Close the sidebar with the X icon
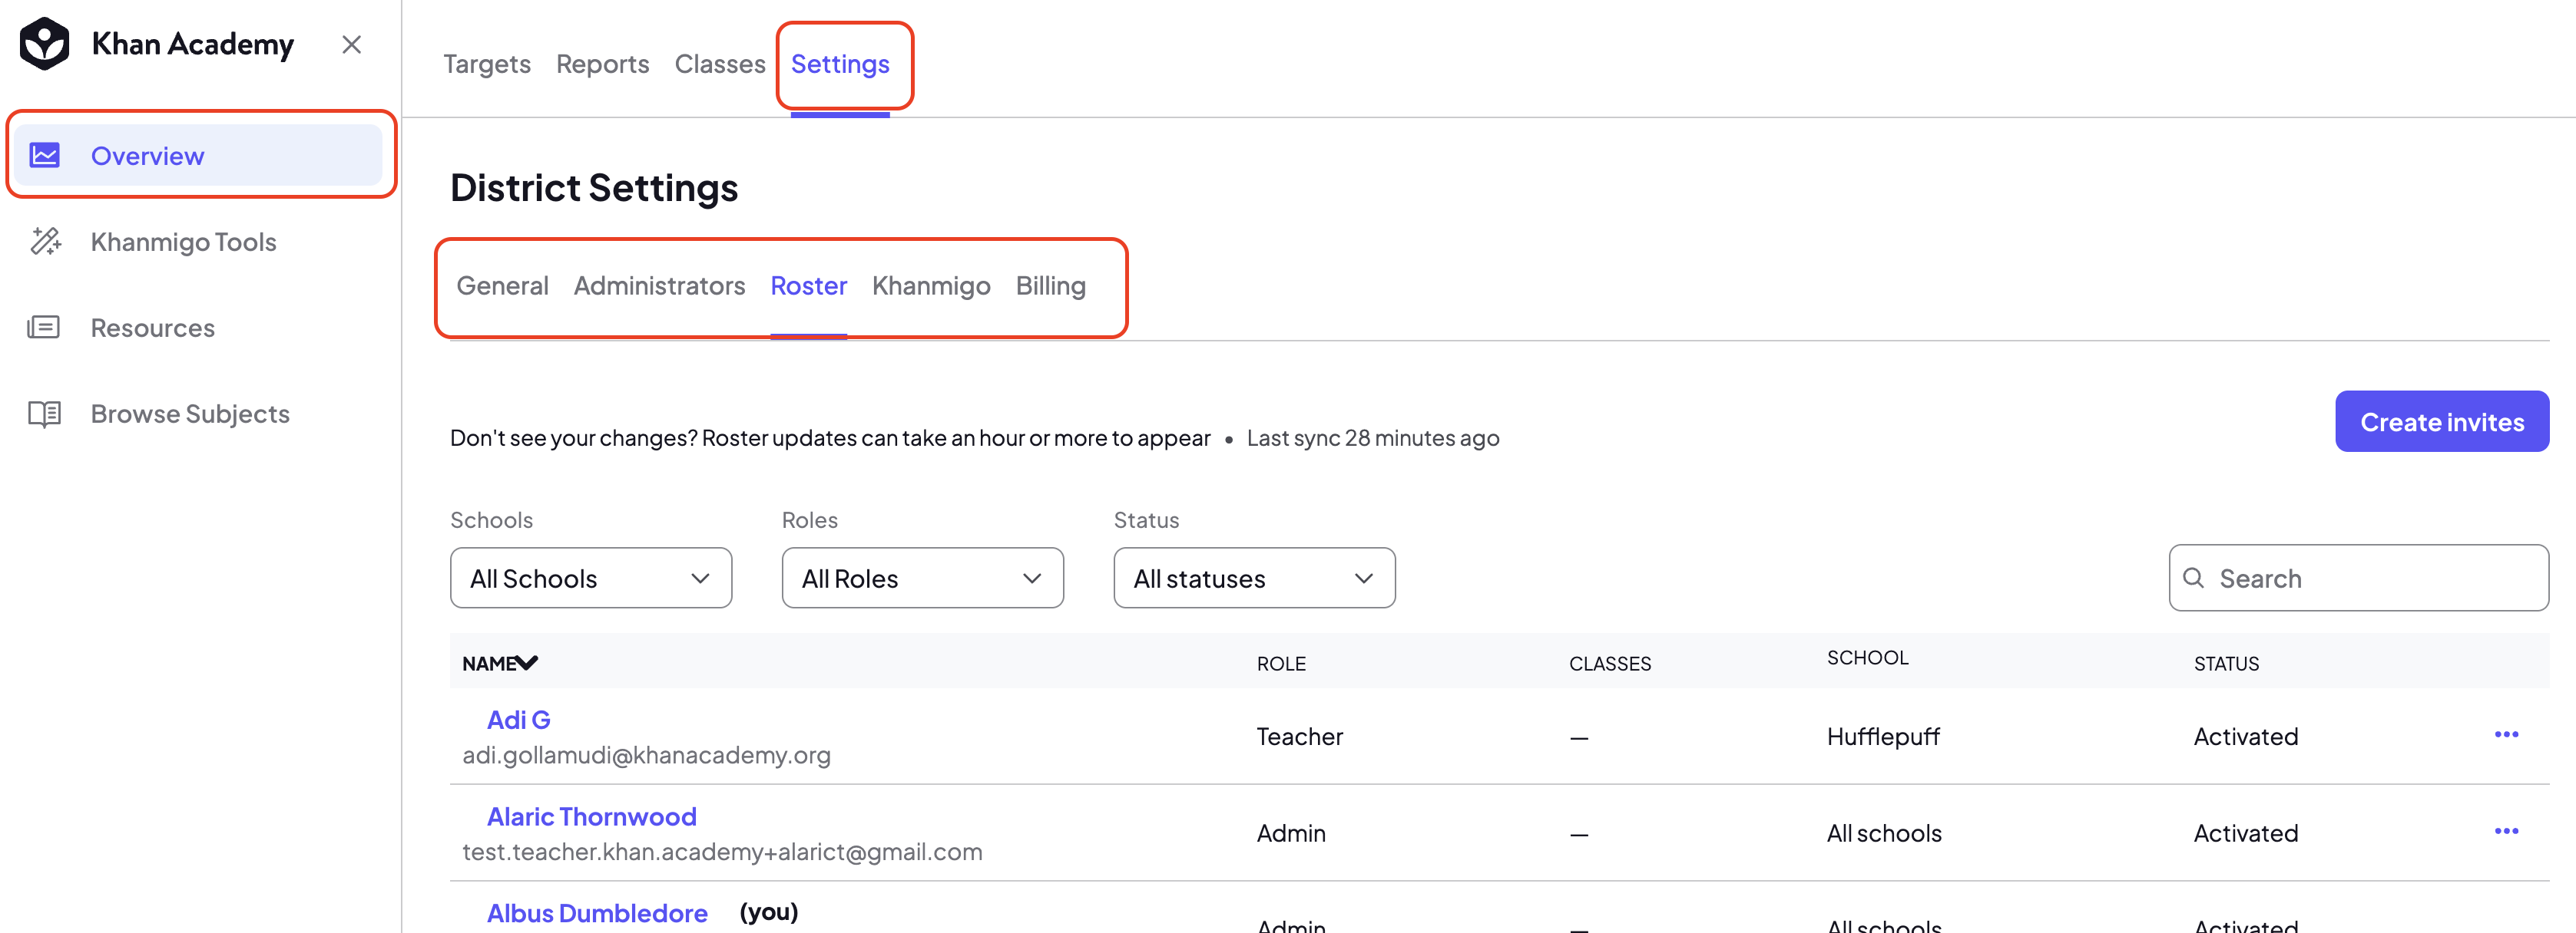2576x933 pixels. 351,44
